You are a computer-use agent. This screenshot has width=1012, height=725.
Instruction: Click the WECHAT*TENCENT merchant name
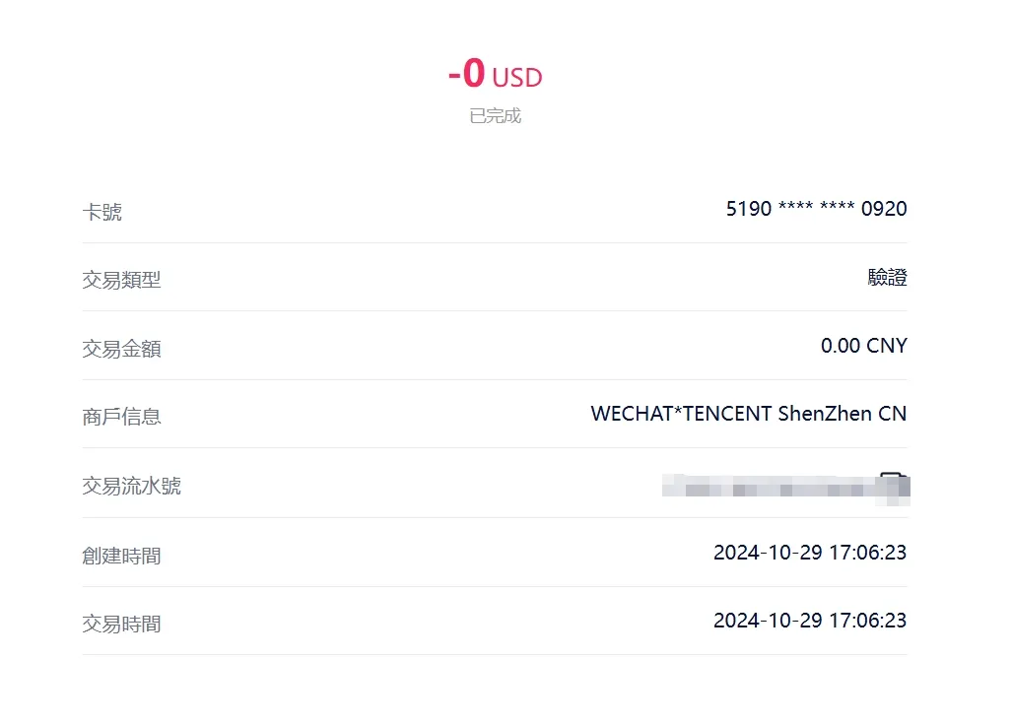748,414
